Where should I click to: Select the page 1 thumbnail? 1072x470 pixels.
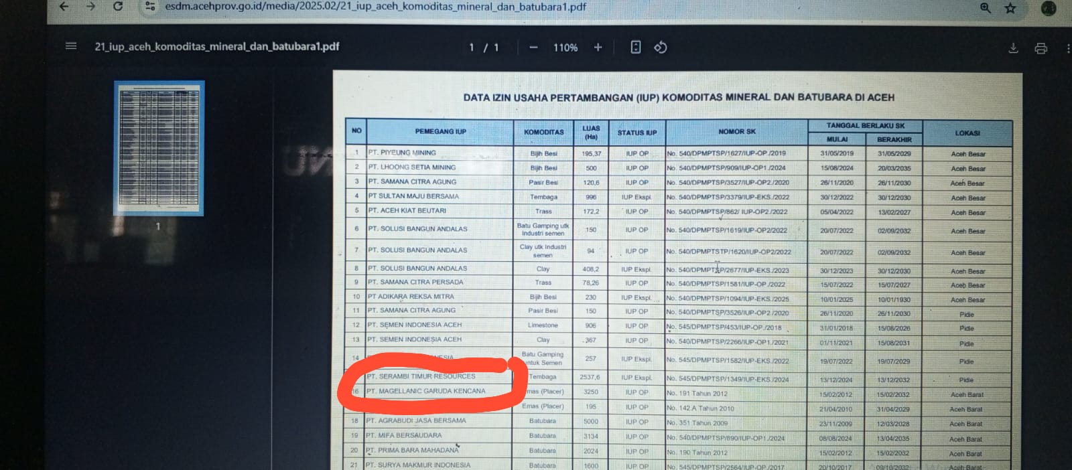(x=159, y=149)
